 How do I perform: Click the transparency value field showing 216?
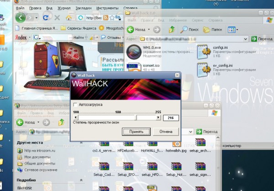(x=171, y=118)
